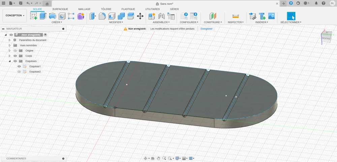Viewport: 337px width, 162px height.
Task: Select the Move/Copy arrows tool
Action: [140, 16]
